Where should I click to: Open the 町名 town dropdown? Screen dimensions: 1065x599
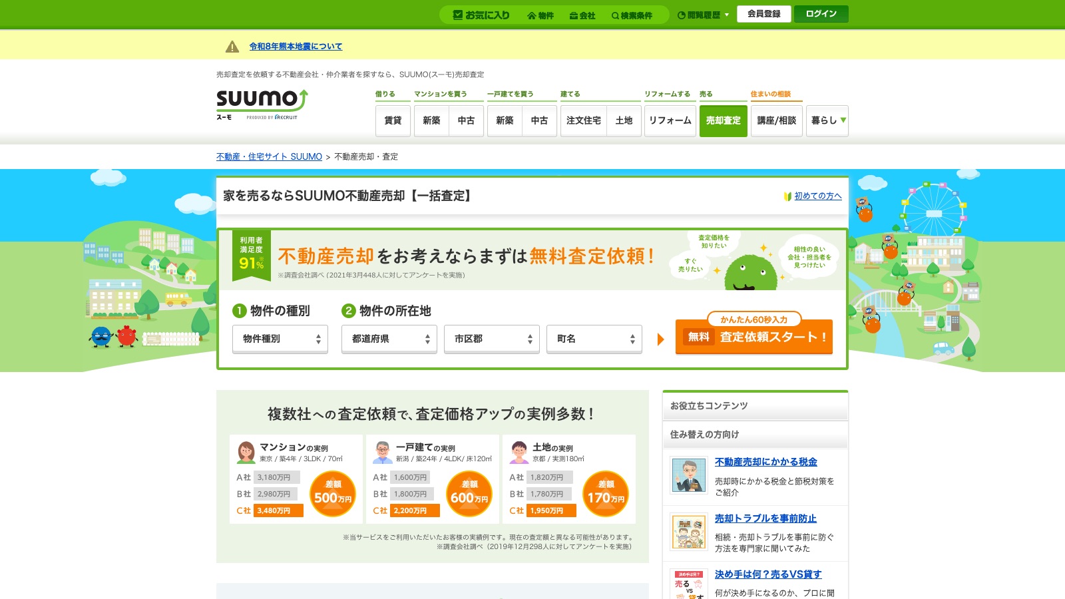point(594,339)
